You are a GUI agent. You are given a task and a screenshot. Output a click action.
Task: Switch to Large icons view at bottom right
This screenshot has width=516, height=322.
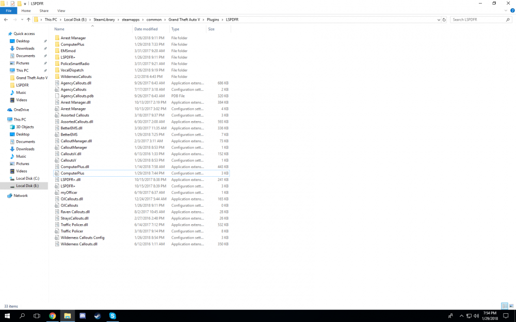tap(511, 306)
